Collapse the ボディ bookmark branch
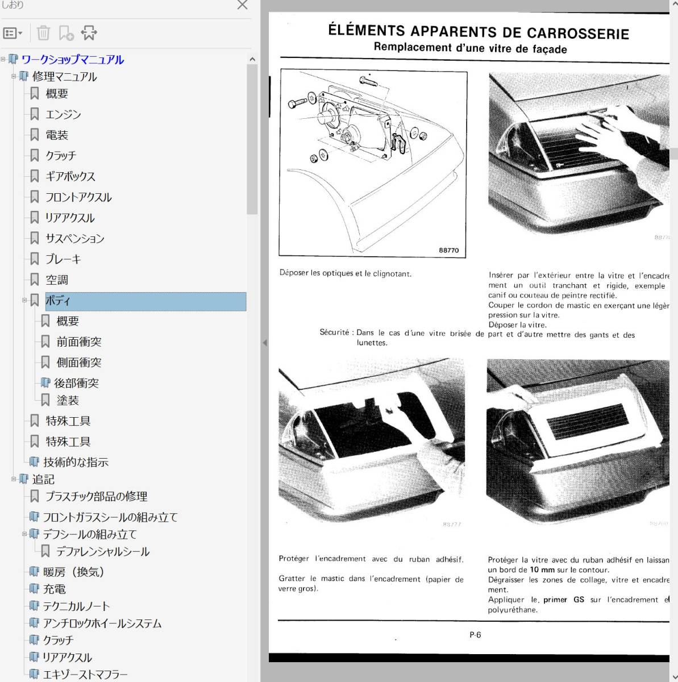678x682 pixels. (x=24, y=300)
